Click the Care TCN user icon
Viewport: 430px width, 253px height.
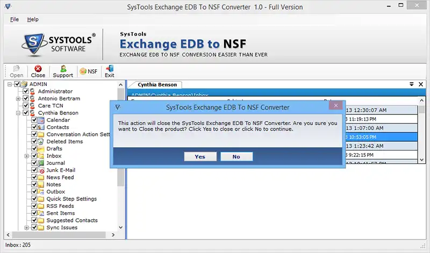click(x=33, y=105)
